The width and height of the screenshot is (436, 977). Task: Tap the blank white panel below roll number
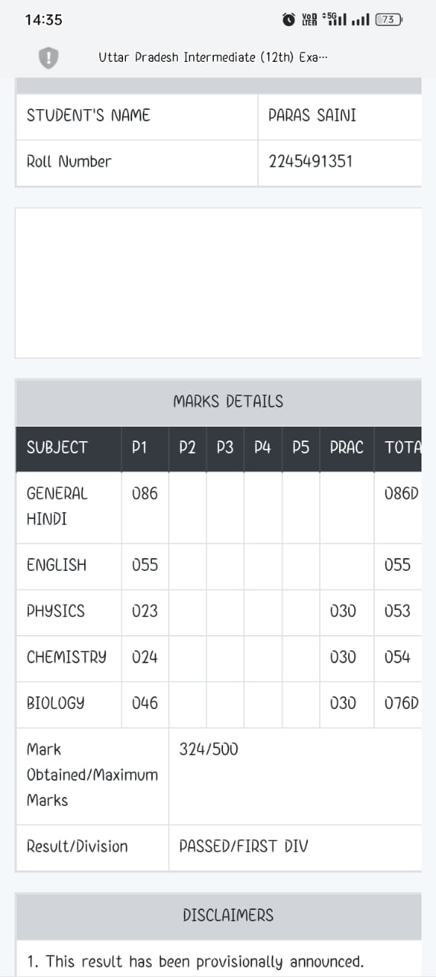(218, 282)
